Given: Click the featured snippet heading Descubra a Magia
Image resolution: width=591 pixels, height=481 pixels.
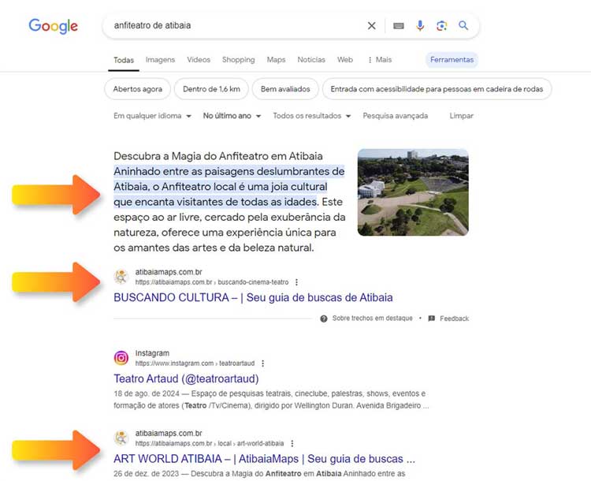Looking at the screenshot, I should pos(218,156).
